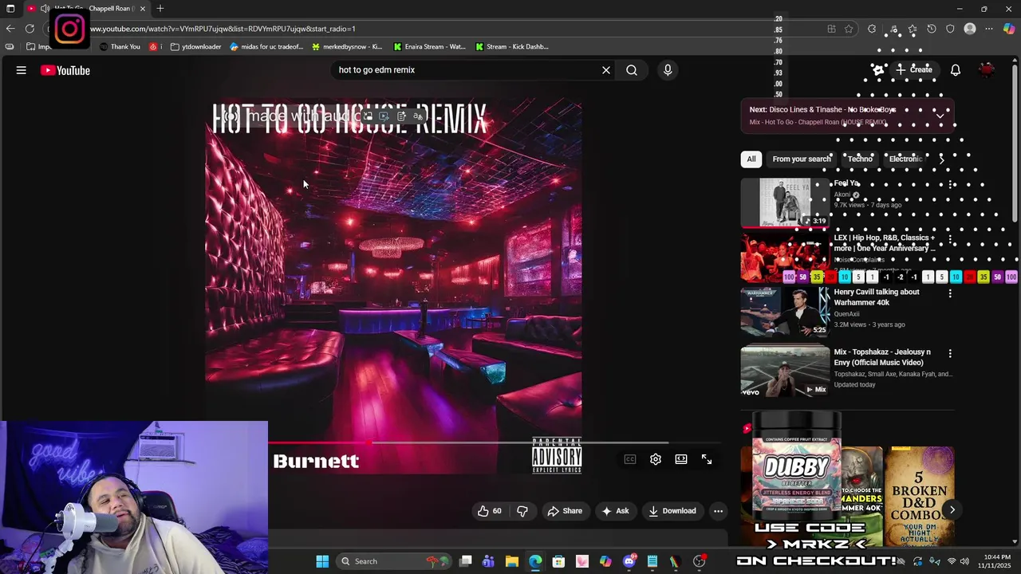Viewport: 1021px width, 574px height.
Task: Click the browser back arrow
Action: pyautogui.click(x=10, y=29)
